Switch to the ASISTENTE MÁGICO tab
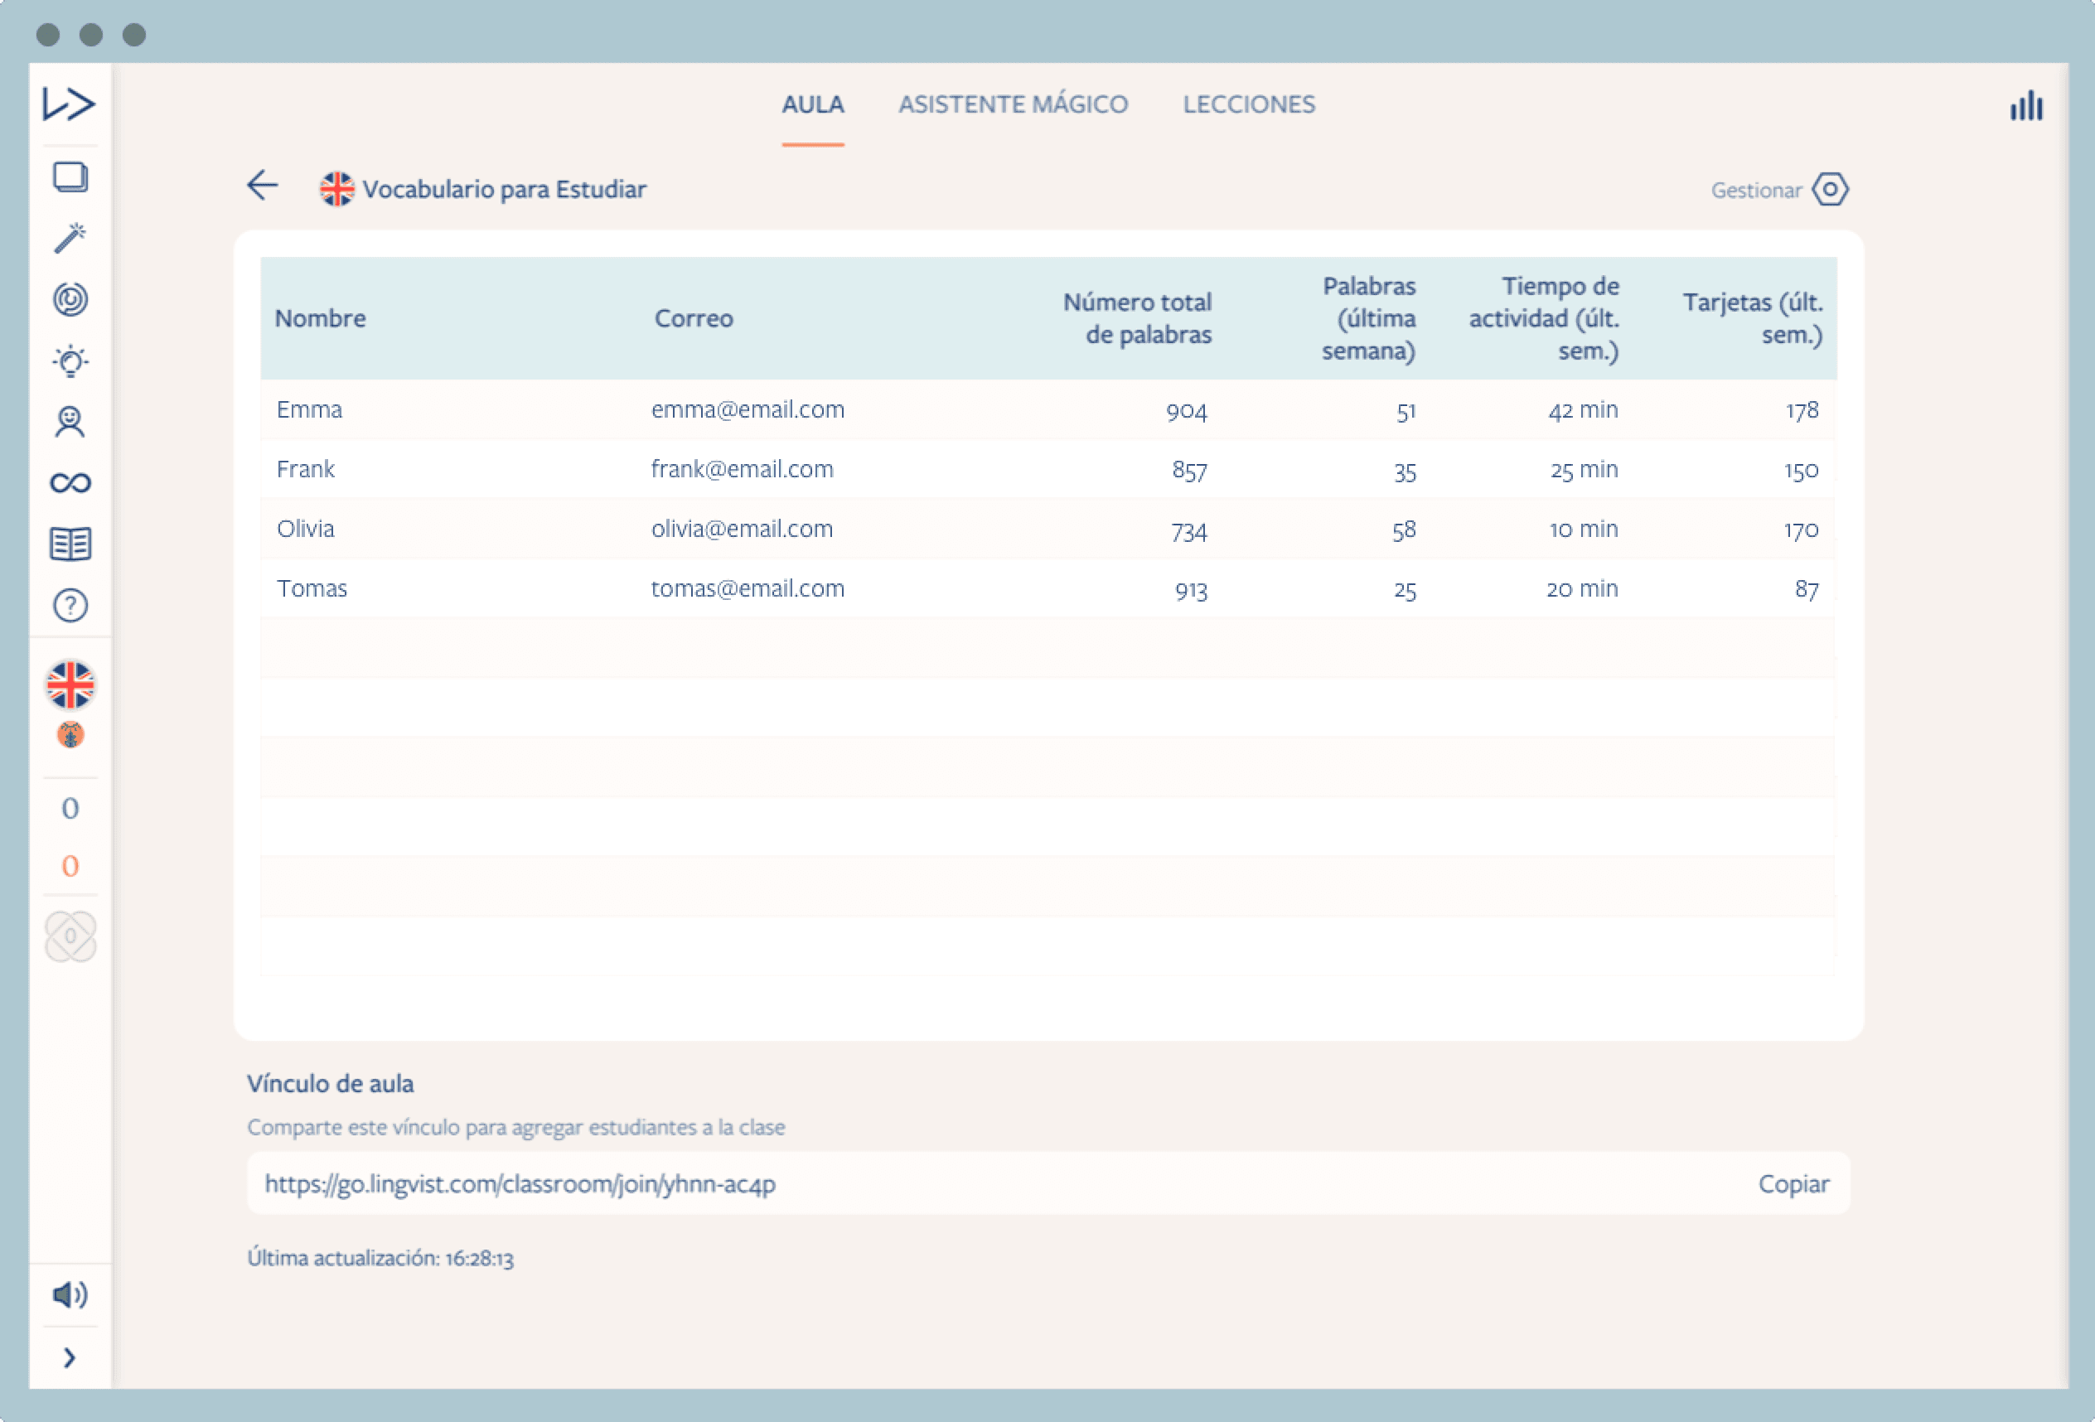Viewport: 2095px width, 1422px height. [x=1014, y=104]
